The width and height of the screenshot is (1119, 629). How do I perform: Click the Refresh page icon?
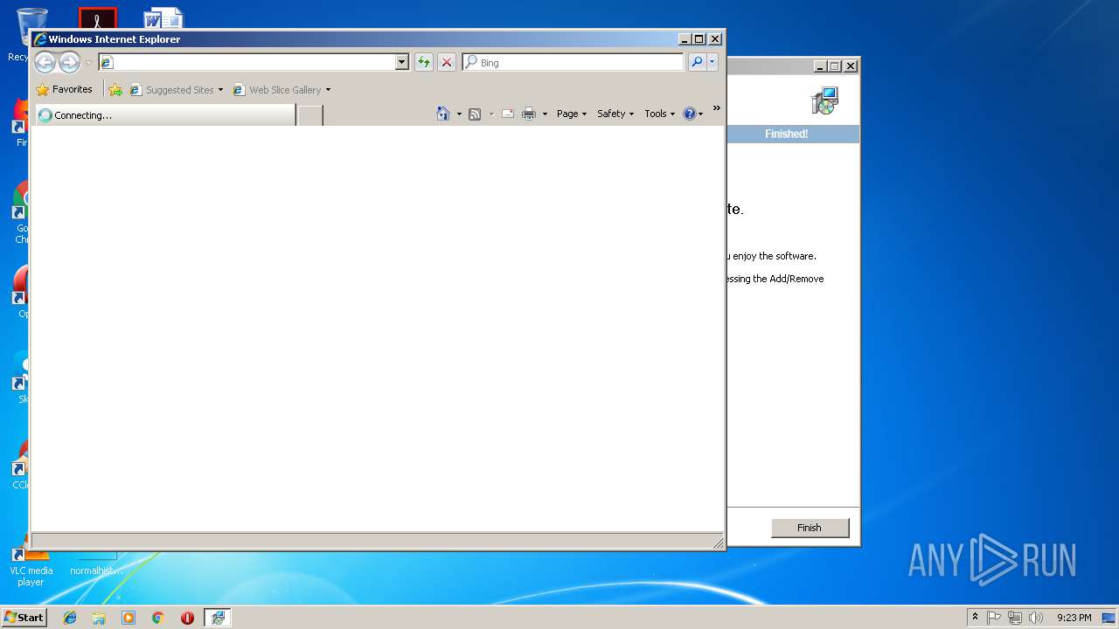[424, 62]
